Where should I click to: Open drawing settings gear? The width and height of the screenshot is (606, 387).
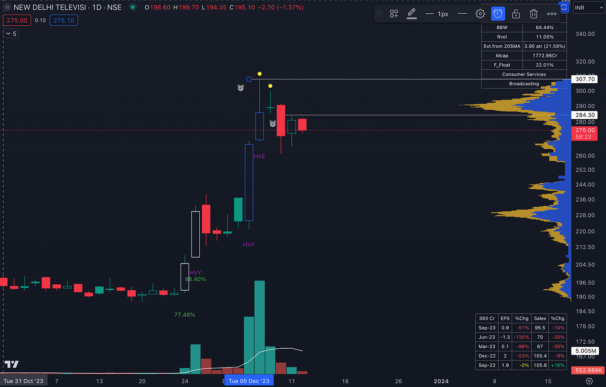coord(480,14)
